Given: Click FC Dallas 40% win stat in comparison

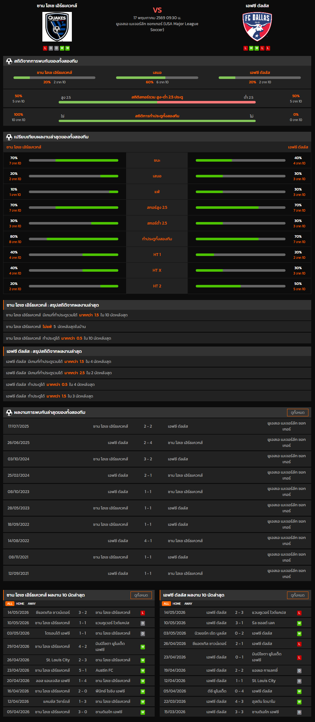Looking at the screenshot, I should (x=299, y=160).
